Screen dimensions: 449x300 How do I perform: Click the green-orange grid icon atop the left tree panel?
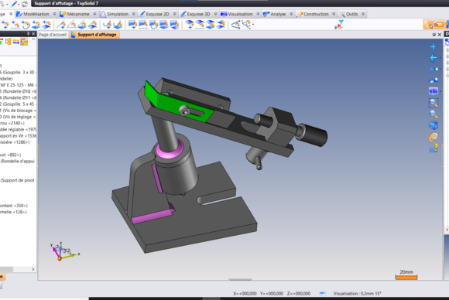coord(24,42)
